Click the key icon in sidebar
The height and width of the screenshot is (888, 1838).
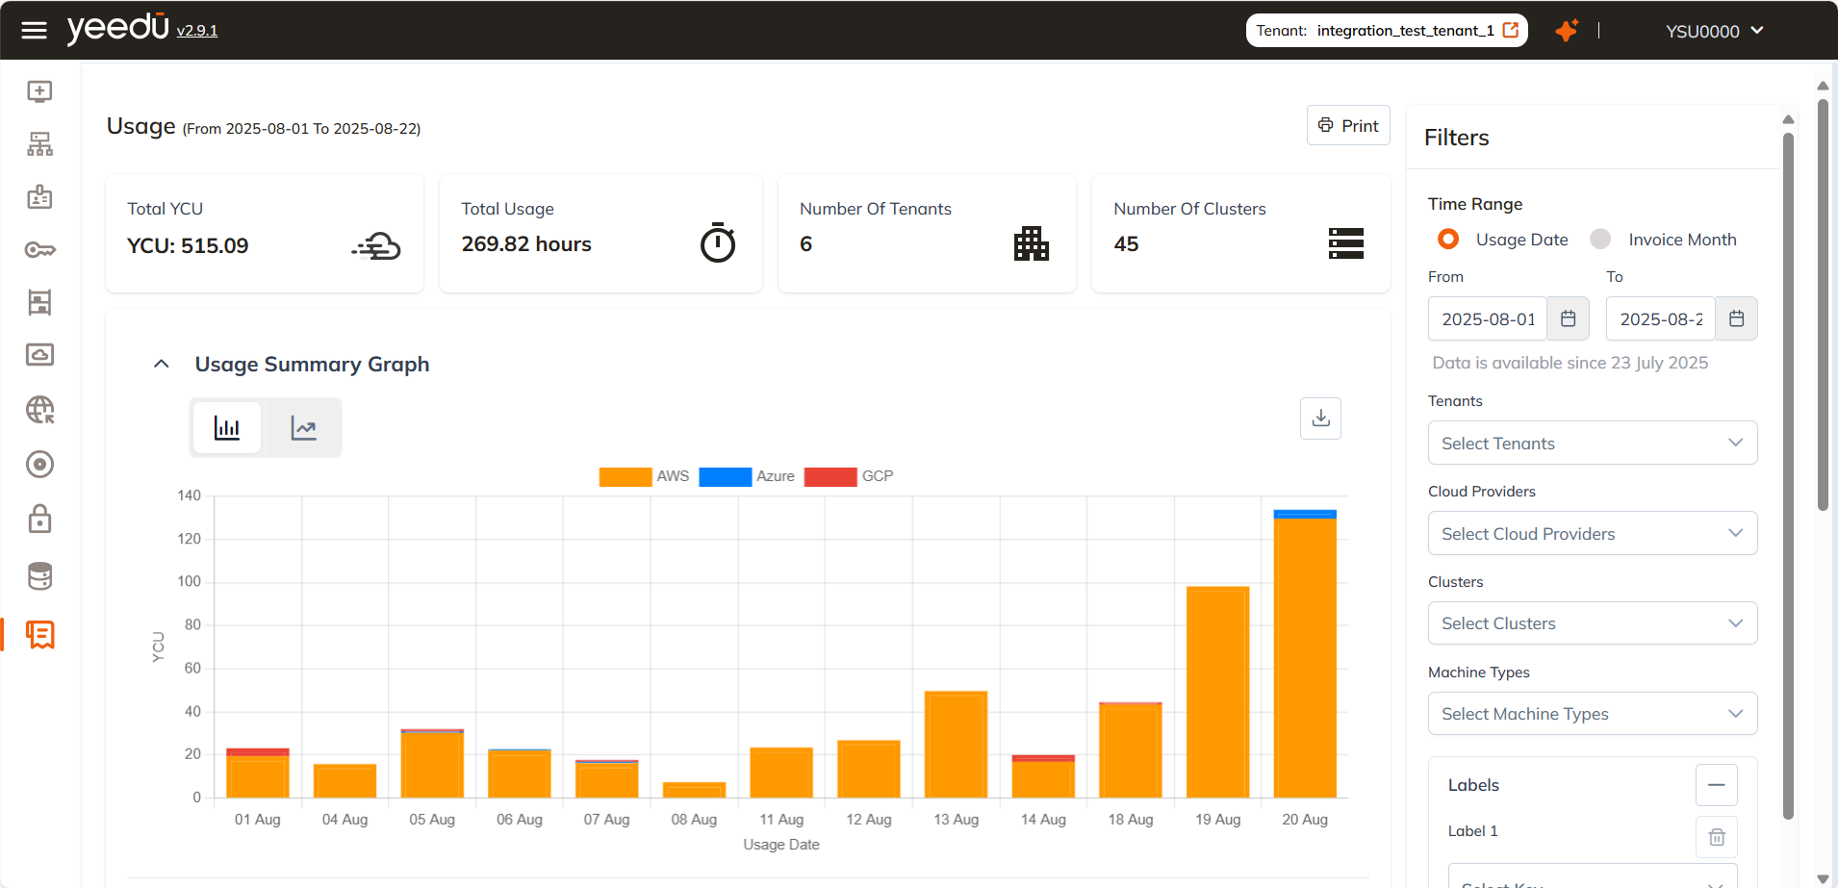pos(39,250)
